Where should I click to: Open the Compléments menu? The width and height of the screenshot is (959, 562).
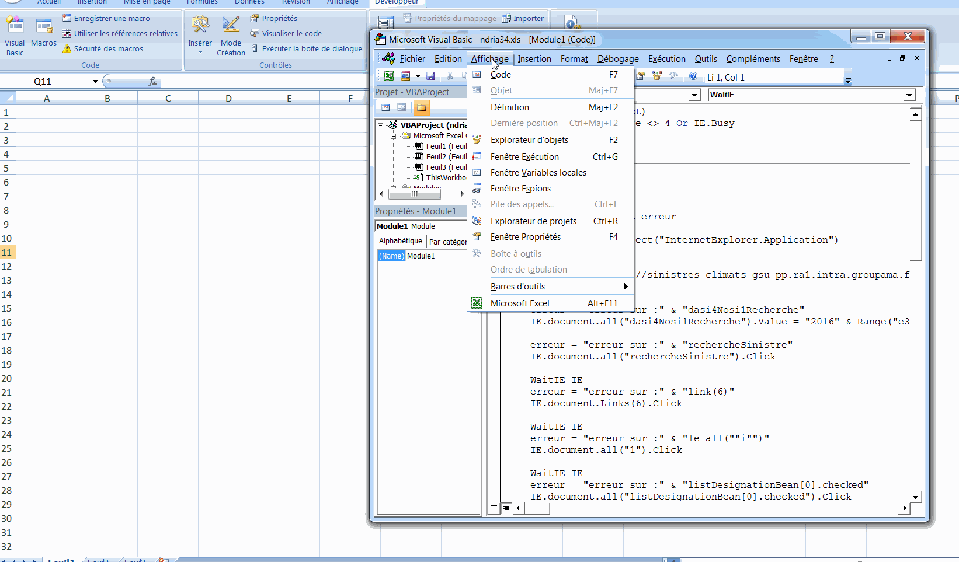(x=753, y=59)
